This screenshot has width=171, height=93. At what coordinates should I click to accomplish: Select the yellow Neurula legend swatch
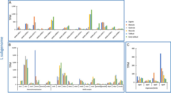click(x=126, y=31)
